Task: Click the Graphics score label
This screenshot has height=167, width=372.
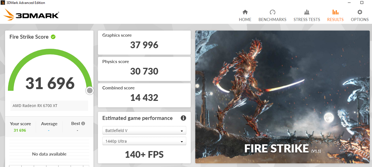Action: 117,35
